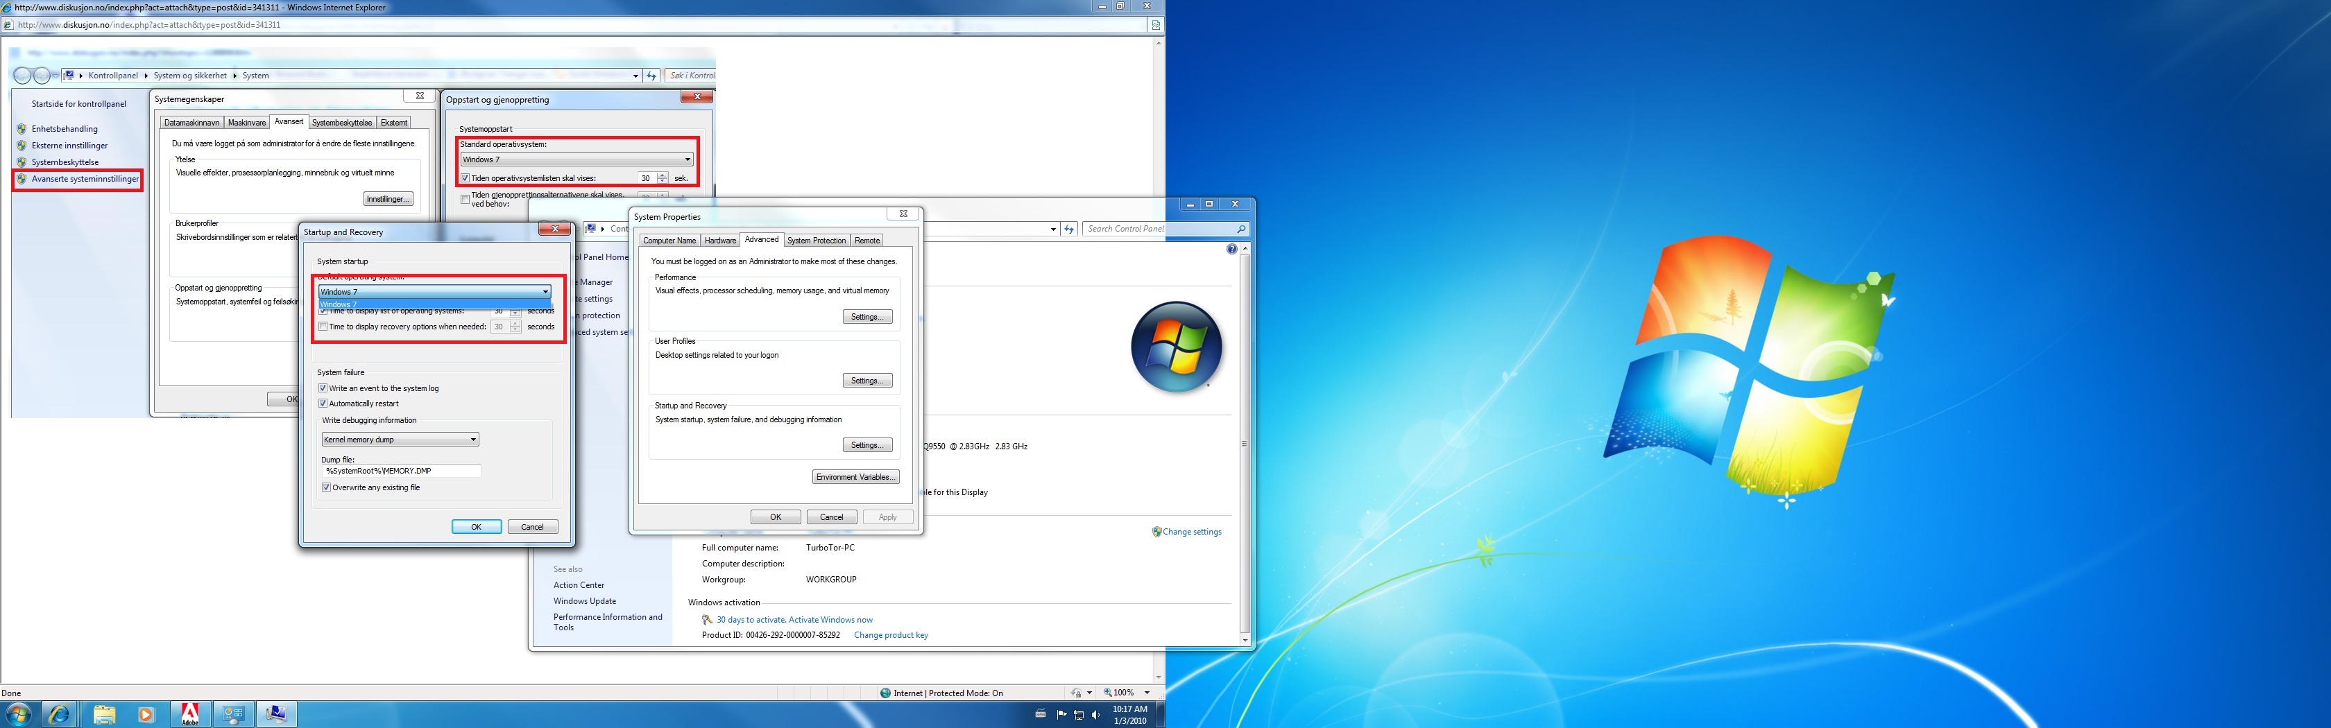Click Activate Windows now link
The image size is (2331, 728).
pos(830,619)
